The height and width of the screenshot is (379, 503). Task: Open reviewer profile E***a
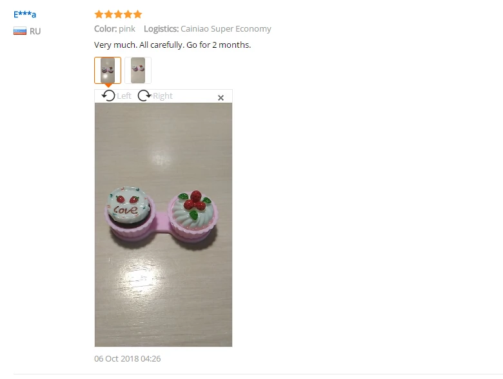click(25, 14)
